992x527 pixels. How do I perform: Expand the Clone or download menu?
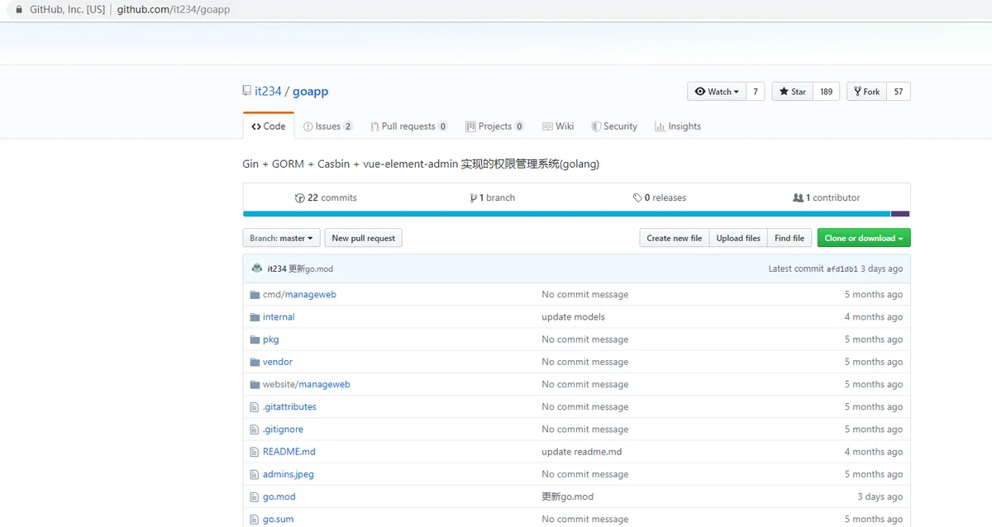(864, 238)
